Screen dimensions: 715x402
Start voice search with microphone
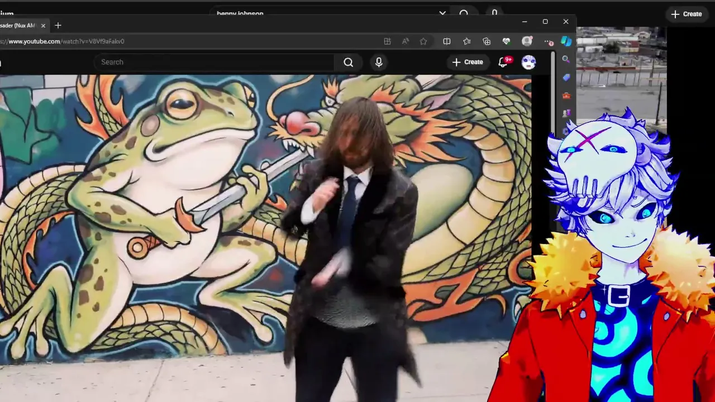coord(379,62)
